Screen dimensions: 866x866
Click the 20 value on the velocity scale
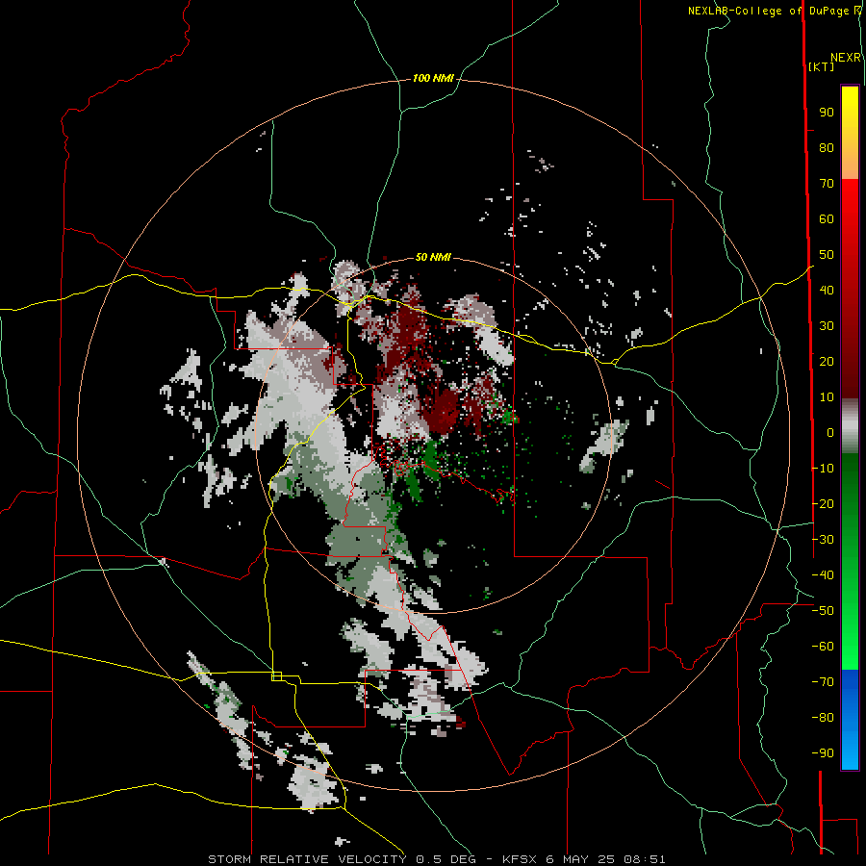827,362
